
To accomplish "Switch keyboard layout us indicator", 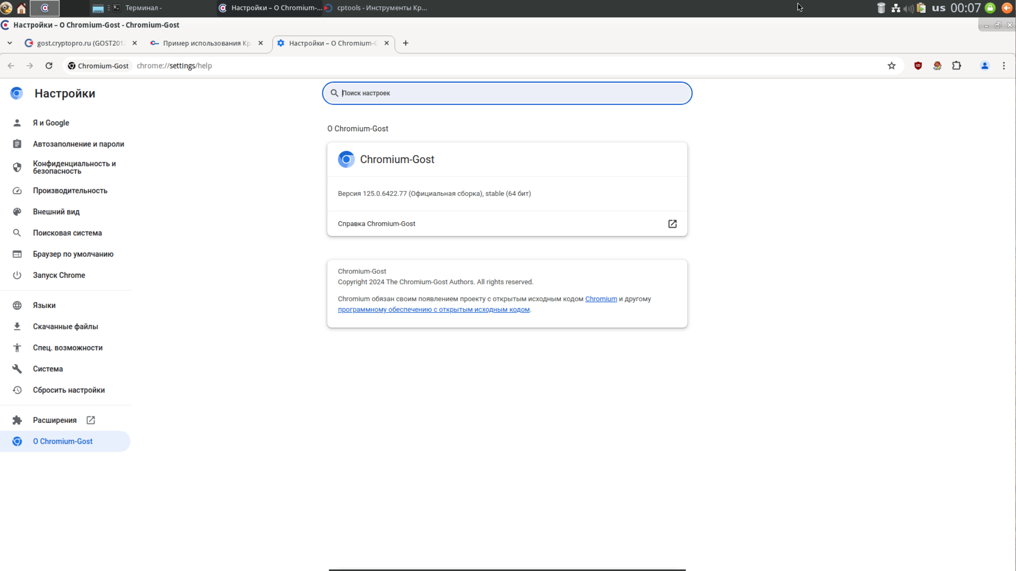I will click(938, 8).
